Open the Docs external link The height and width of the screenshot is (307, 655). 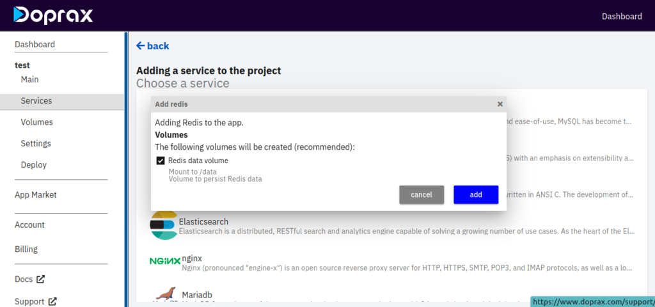(29, 279)
